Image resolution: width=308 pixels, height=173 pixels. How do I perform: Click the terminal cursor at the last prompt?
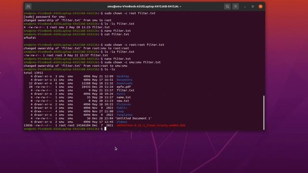coord(105,129)
